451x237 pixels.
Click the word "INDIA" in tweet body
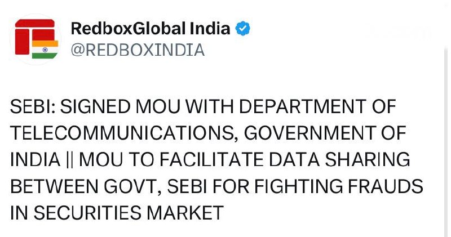[x=34, y=160]
